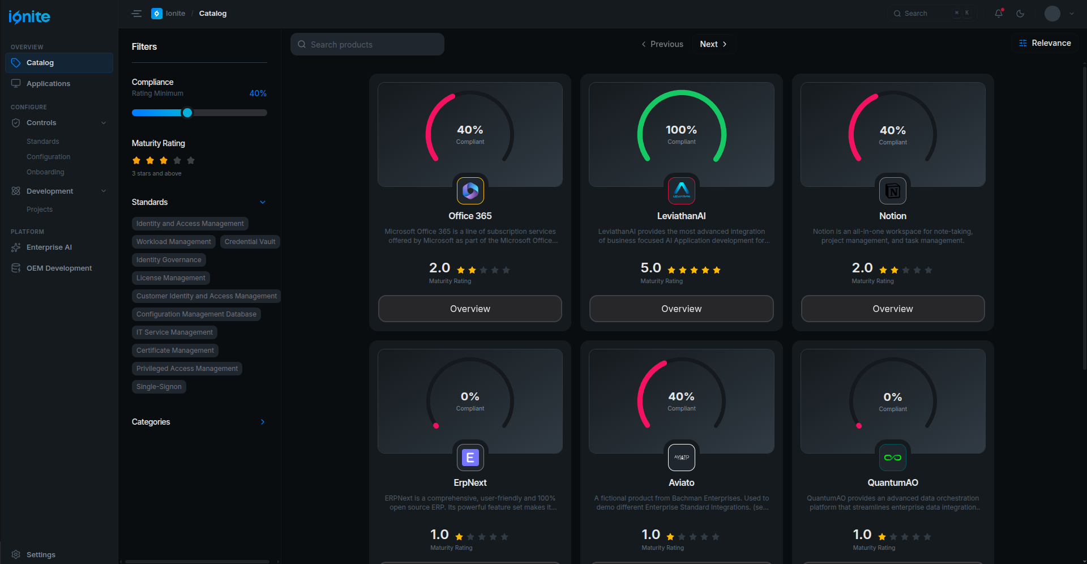Open the user avatar dropdown menu

[x=1059, y=14]
